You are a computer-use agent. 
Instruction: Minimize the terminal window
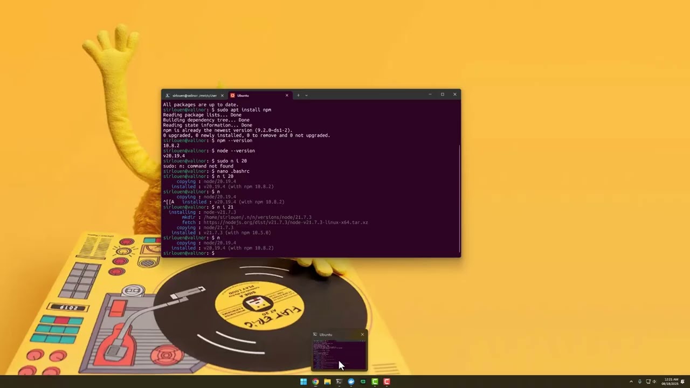430,95
